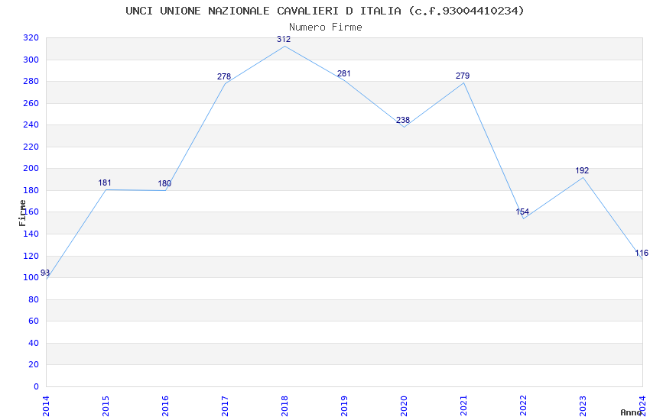The height and width of the screenshot is (420, 650).
Task: Click the data label 116 at 2024
Action: [642, 253]
